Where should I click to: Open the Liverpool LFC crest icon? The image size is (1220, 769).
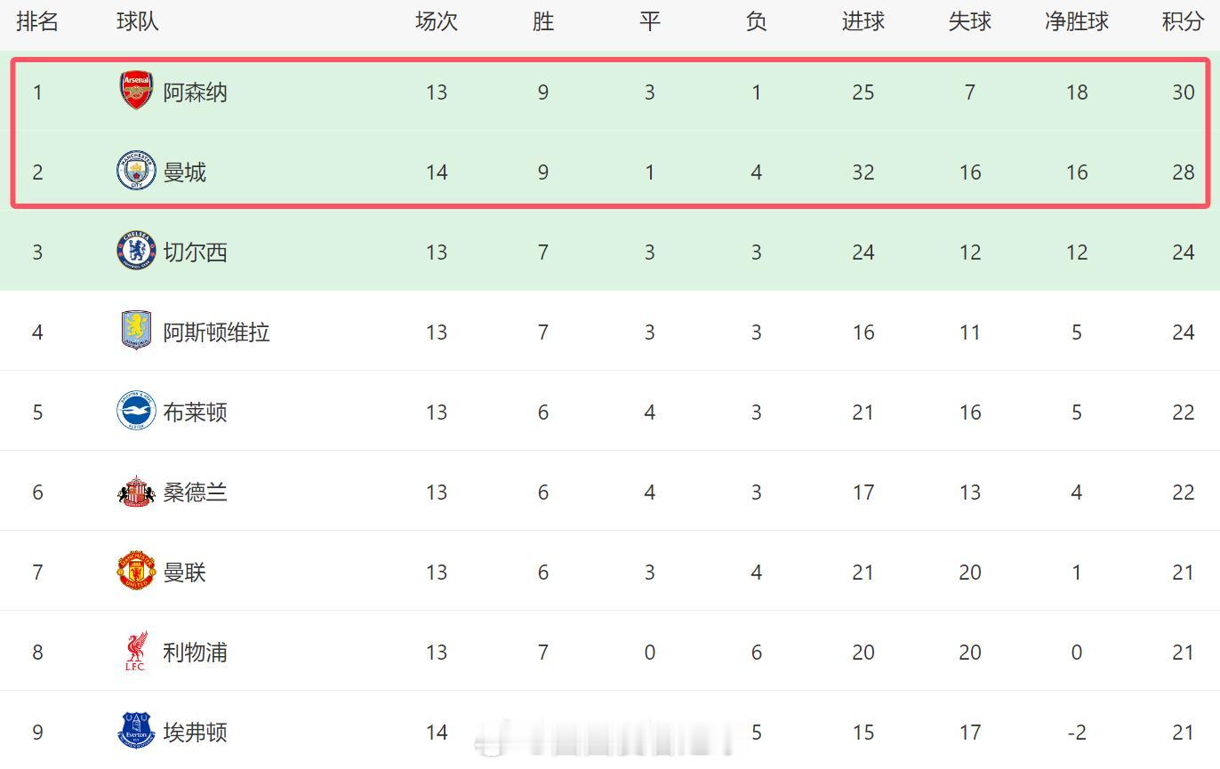pos(136,651)
